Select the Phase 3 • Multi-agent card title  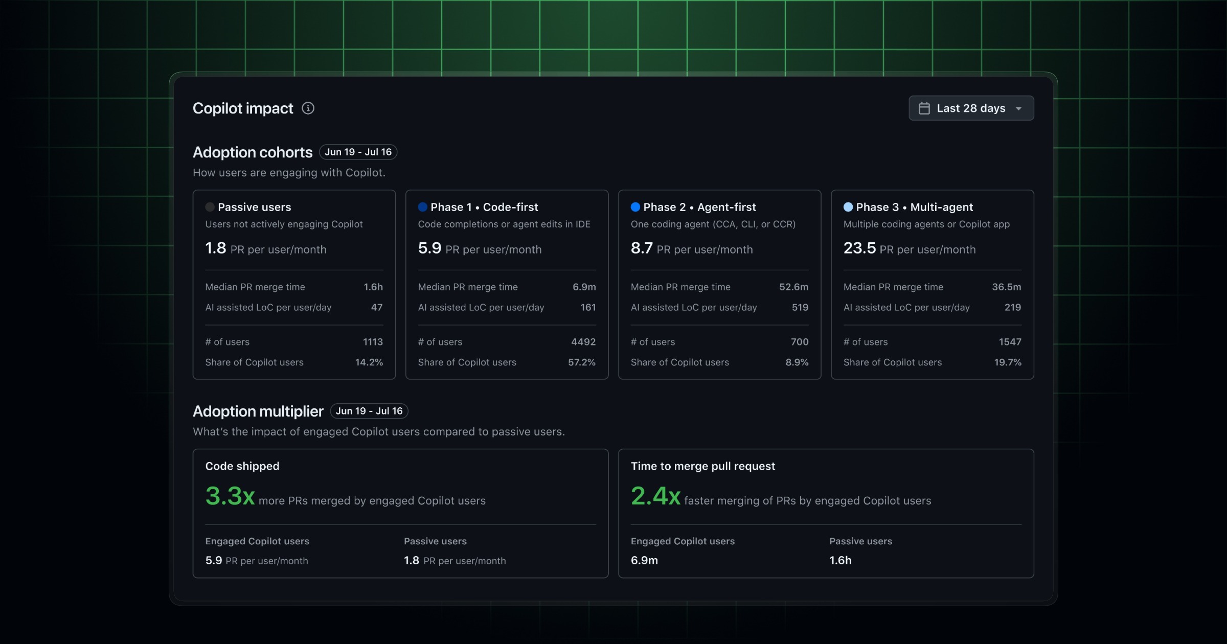(x=915, y=207)
